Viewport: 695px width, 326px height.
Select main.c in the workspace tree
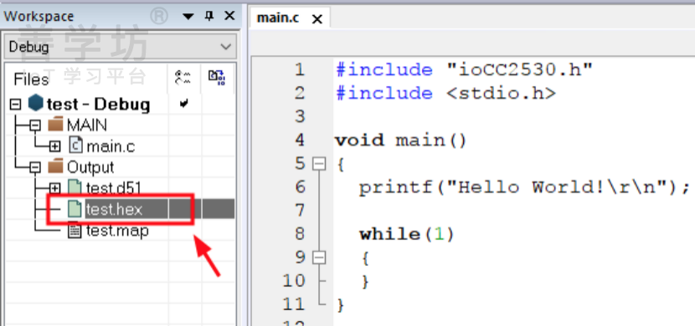tap(111, 146)
